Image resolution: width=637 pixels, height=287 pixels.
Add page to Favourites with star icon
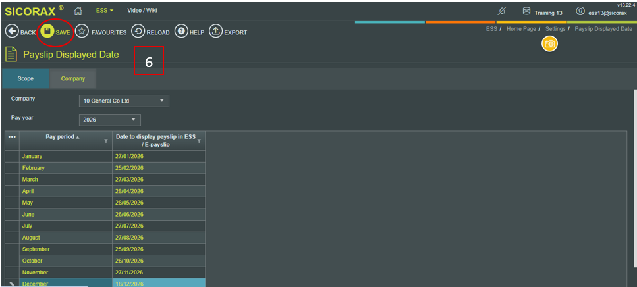click(x=82, y=32)
